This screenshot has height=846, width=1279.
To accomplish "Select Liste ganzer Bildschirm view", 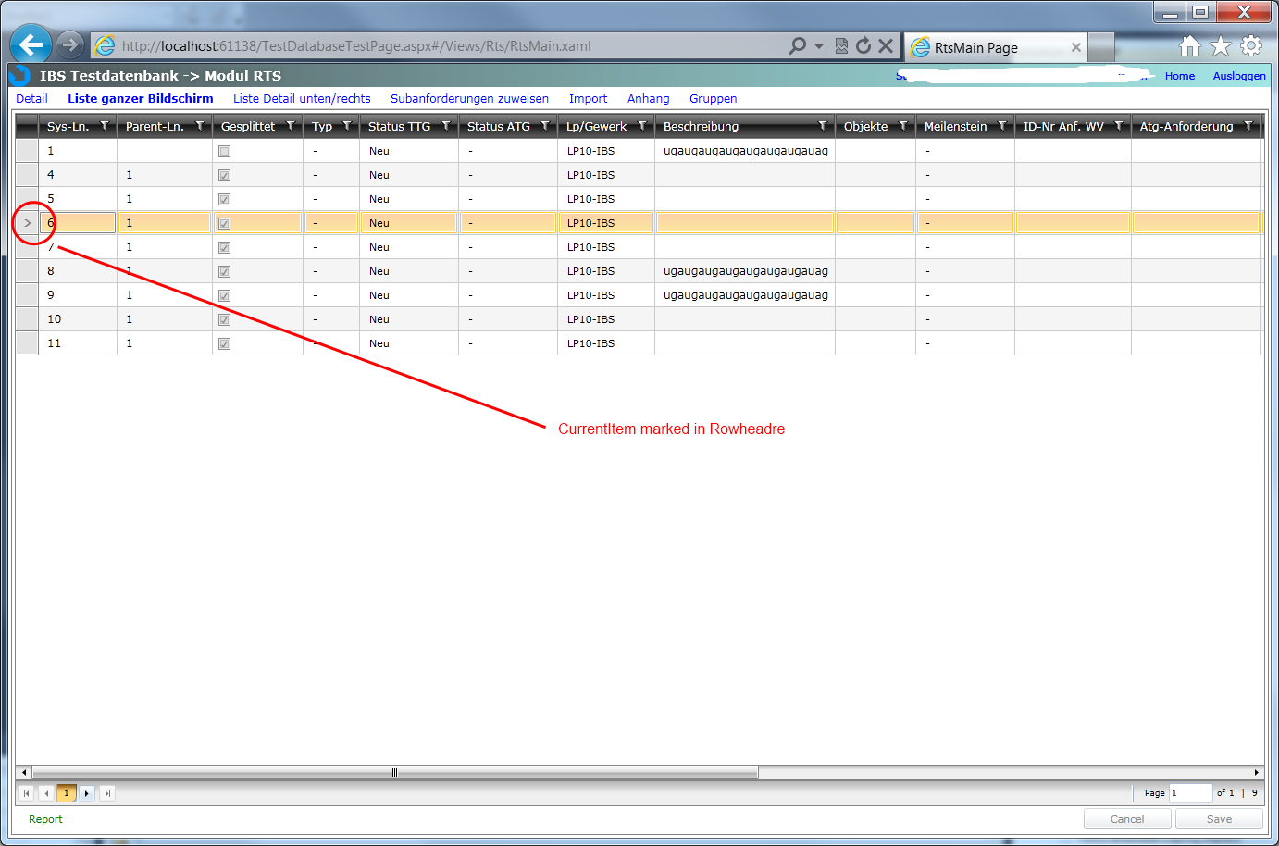I will pos(141,99).
